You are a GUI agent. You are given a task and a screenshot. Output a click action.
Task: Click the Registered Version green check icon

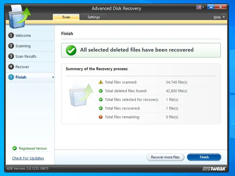click(15, 148)
